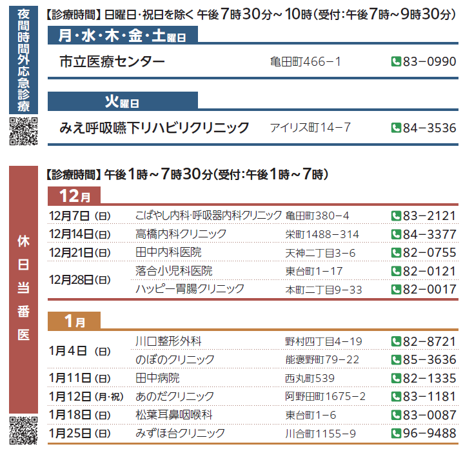Screen dimensions: 463x451
Task: Select the 火曜日 section header
Action: [x=123, y=101]
